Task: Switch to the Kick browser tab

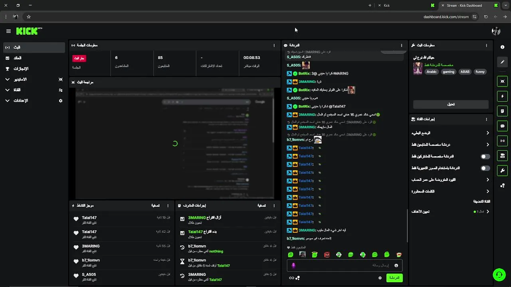Action: pos(405,6)
